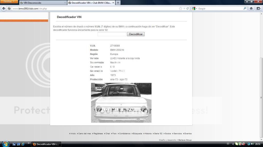Click the volume speaker tray icon
Viewport: 263px width, 147px height.
coord(252,144)
